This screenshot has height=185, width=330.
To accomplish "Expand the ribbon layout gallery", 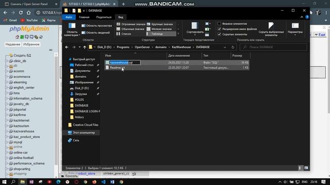I will [x=178, y=34].
